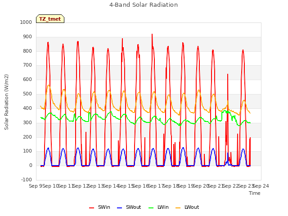Click the blue SWout legend color marker
The height and width of the screenshot is (216, 288).
pos(119,208)
